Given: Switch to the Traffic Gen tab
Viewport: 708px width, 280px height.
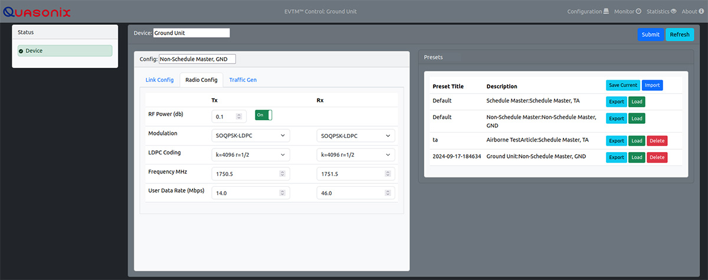Looking at the screenshot, I should click(x=242, y=80).
